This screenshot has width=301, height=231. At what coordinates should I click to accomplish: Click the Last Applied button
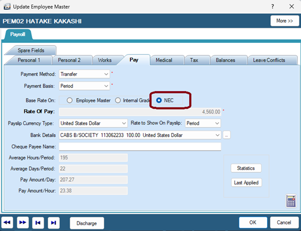[246, 183]
